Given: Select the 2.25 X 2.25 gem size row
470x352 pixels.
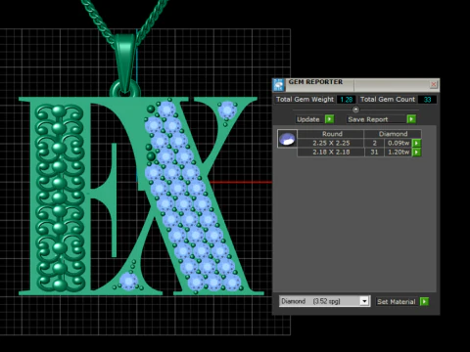Looking at the screenshot, I should click(331, 143).
